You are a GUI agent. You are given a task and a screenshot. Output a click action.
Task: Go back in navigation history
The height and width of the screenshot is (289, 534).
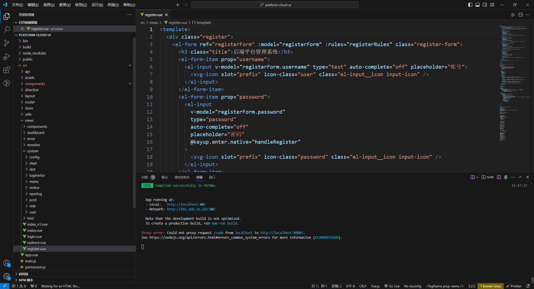click(178, 5)
